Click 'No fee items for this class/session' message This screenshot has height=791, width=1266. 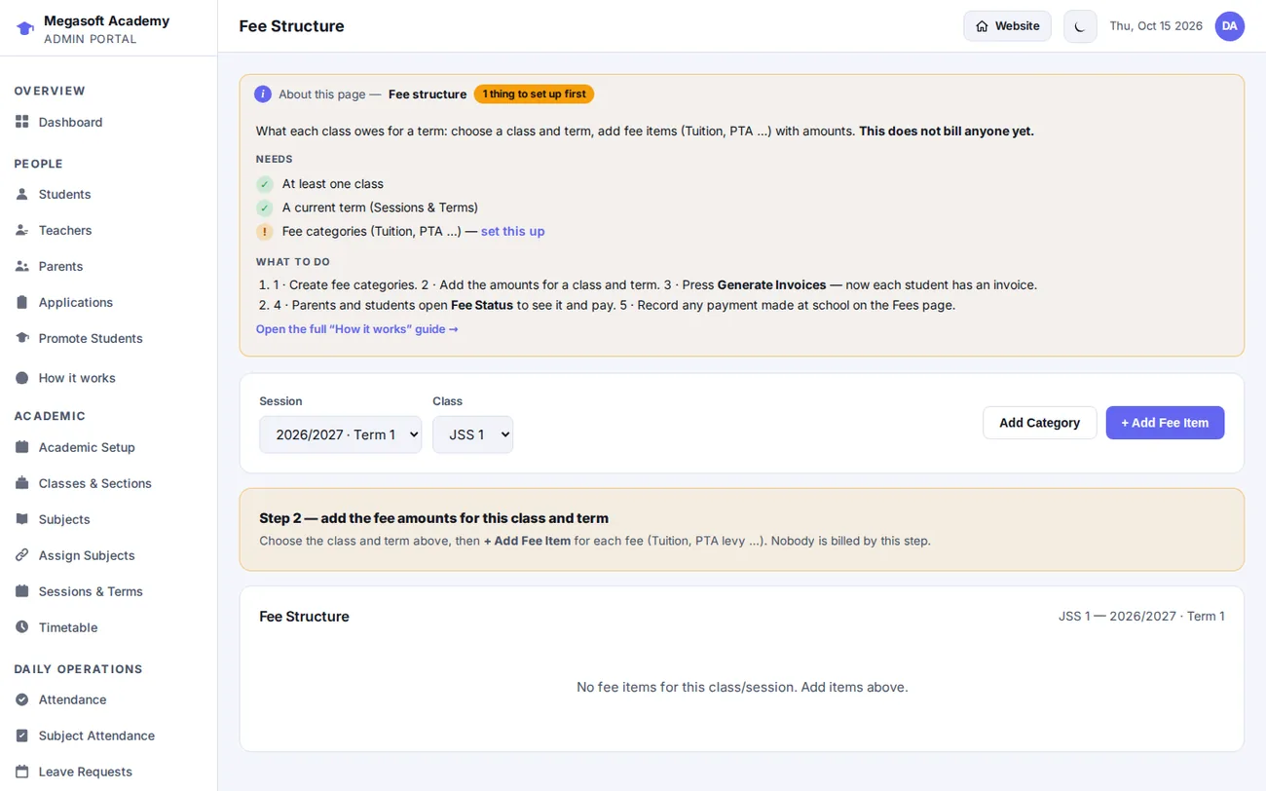coord(742,687)
